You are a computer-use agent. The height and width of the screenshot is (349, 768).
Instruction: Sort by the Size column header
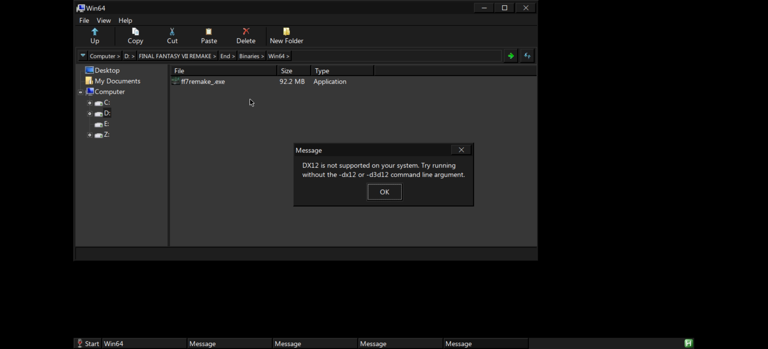coord(294,71)
